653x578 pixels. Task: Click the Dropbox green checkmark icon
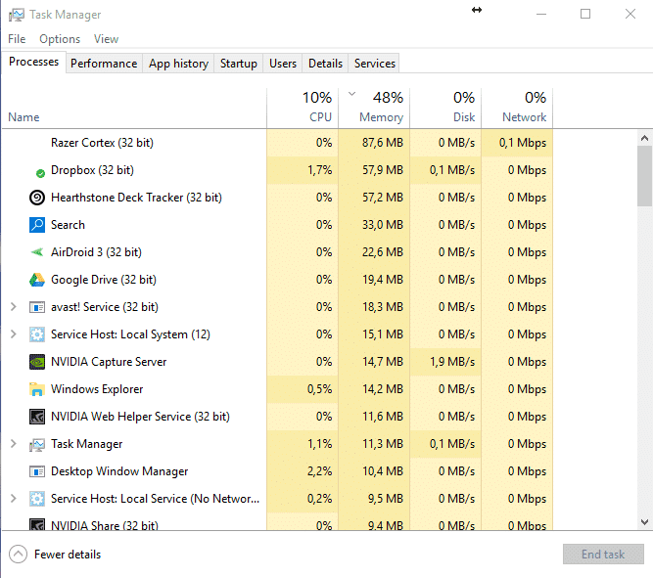[40, 173]
